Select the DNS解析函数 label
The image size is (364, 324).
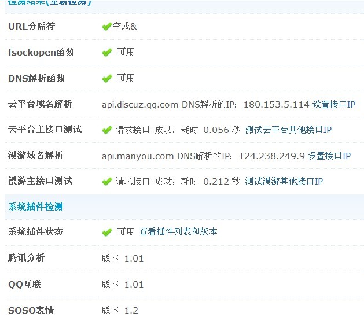(36, 79)
